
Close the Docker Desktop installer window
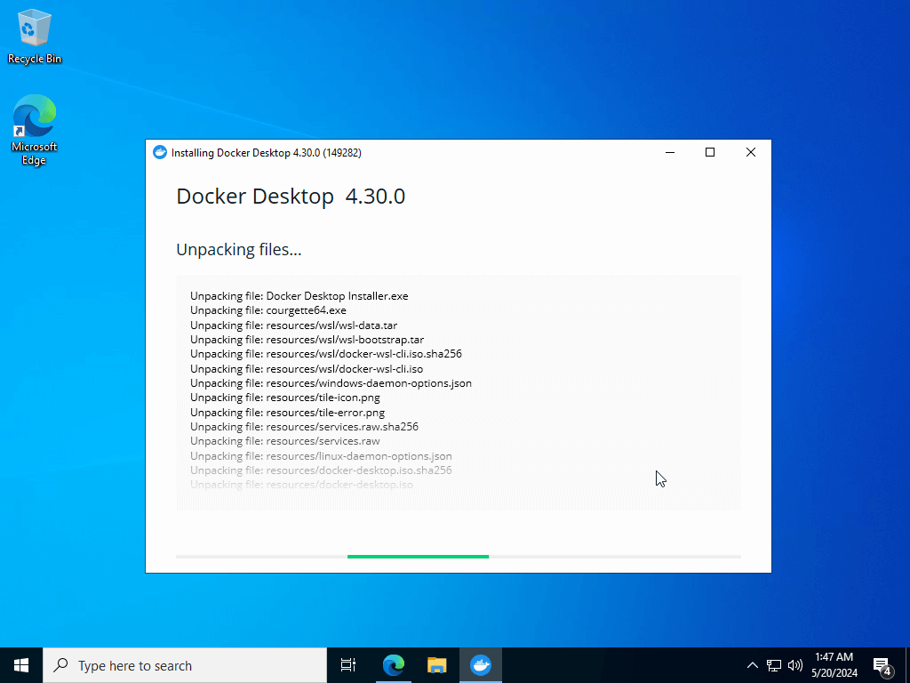(750, 153)
